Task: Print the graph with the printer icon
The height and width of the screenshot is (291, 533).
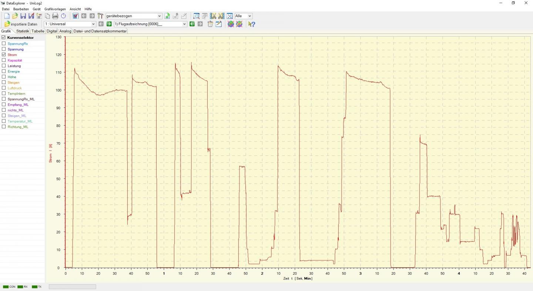Action: 55,16
